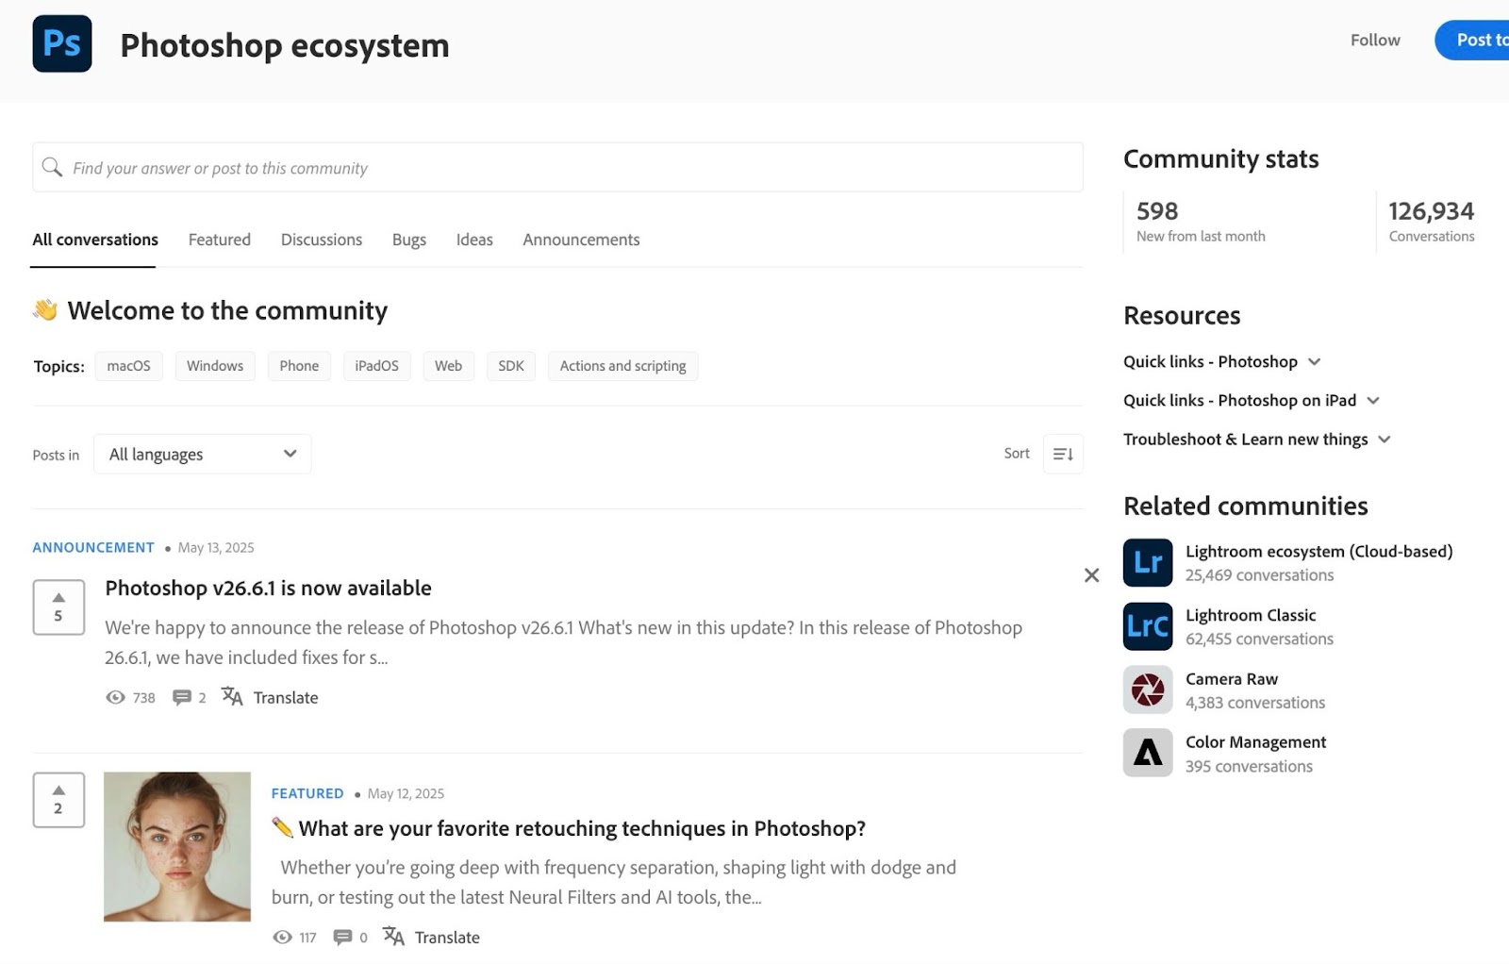Upvote the retouching techniques post
The width and height of the screenshot is (1509, 964).
58,799
